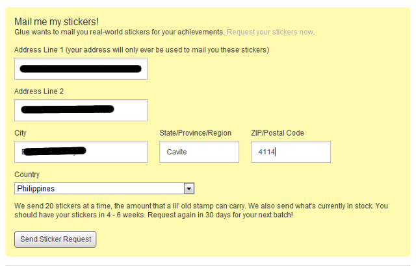Expand the Country list using its arrow
416x266 pixels.
188,188
